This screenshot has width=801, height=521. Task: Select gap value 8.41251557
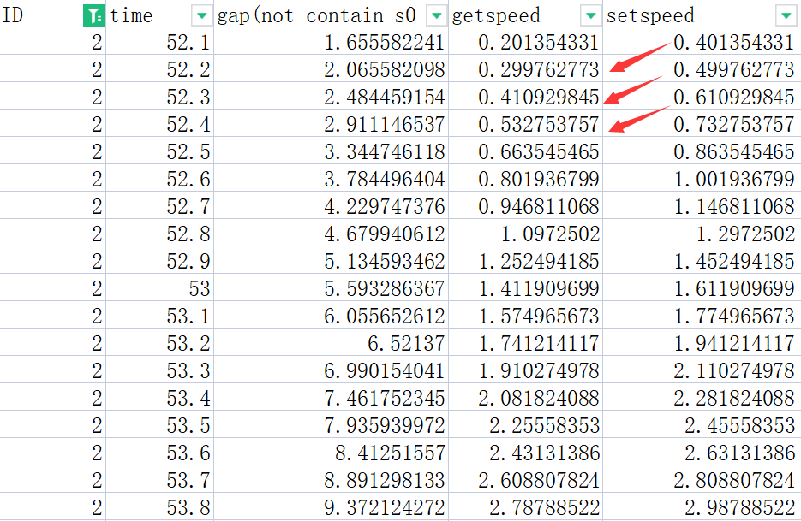tap(331, 453)
